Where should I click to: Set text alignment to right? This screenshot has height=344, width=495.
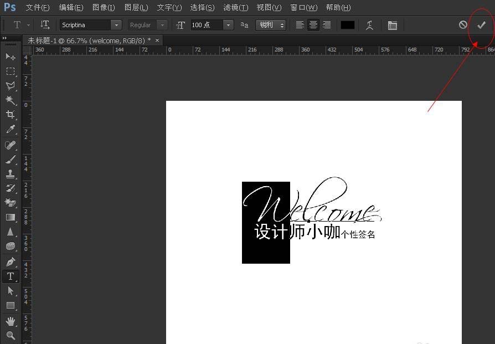point(327,25)
